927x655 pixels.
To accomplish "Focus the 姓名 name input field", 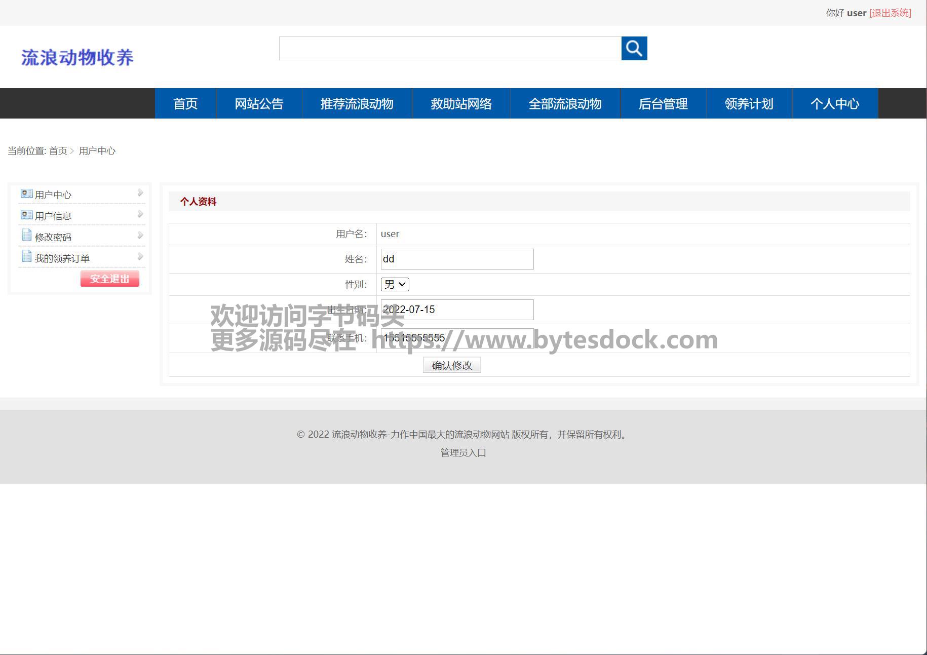I will coord(457,259).
